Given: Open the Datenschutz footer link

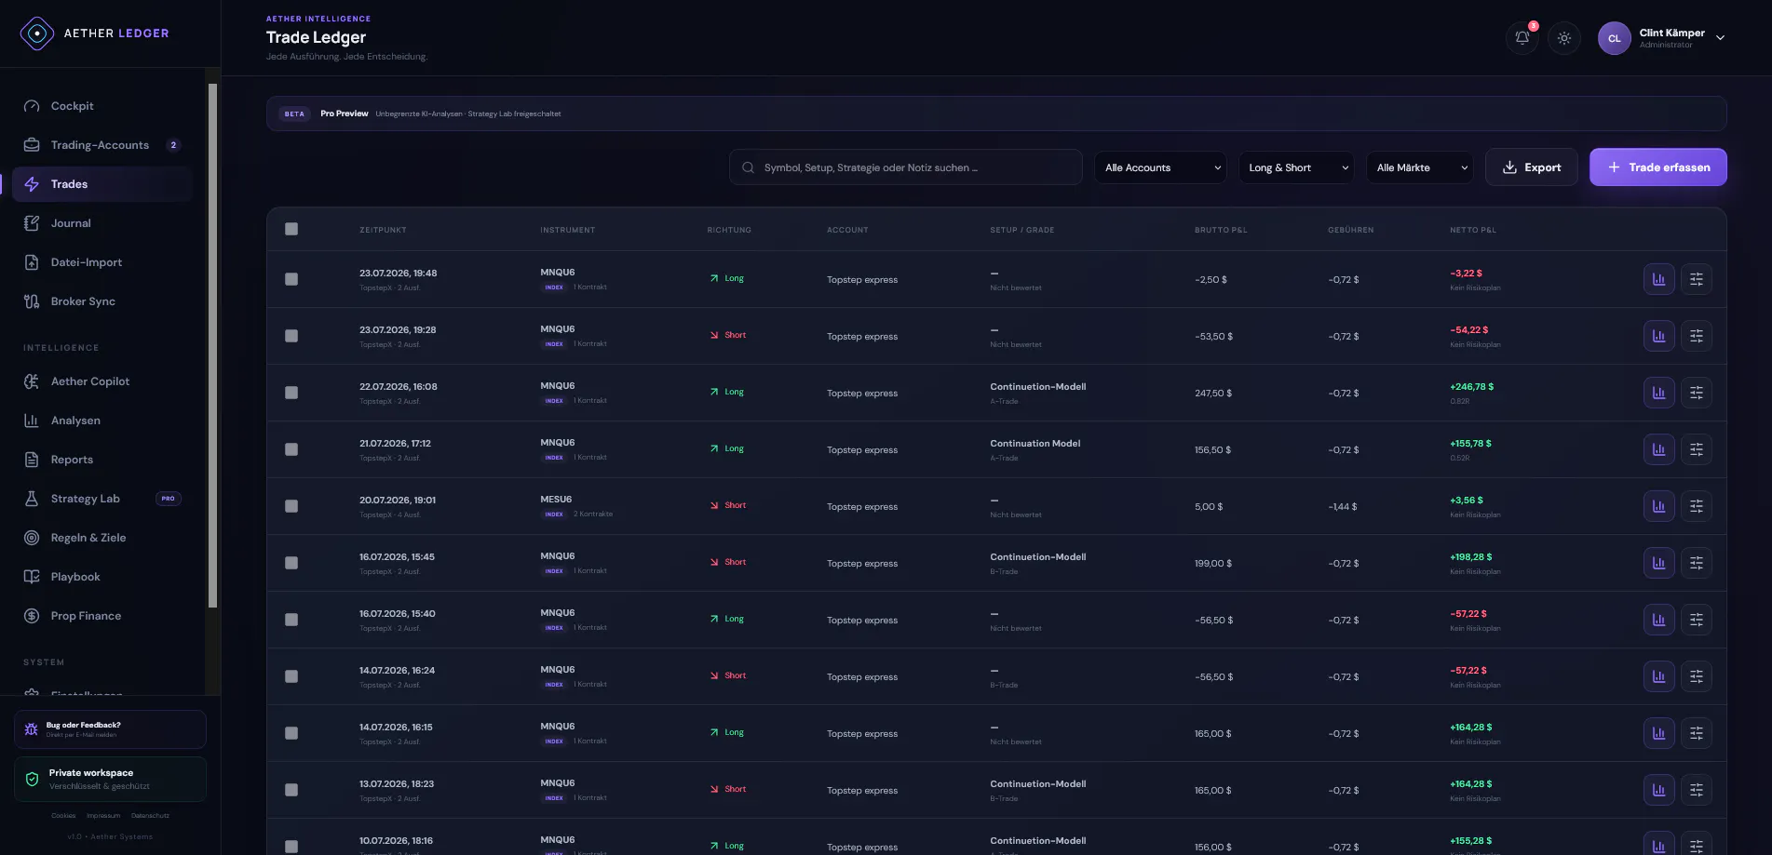Looking at the screenshot, I should click(150, 816).
